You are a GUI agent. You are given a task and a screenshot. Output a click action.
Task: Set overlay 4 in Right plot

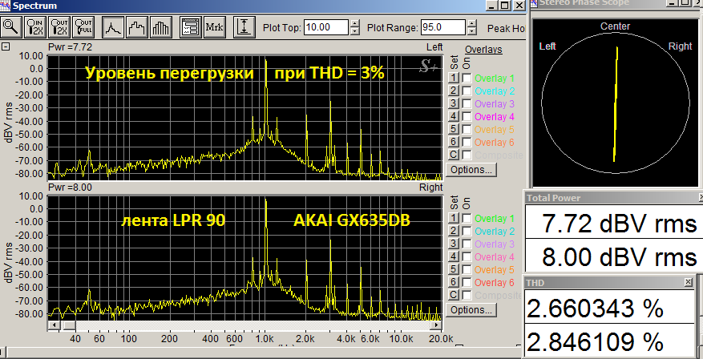[454, 256]
